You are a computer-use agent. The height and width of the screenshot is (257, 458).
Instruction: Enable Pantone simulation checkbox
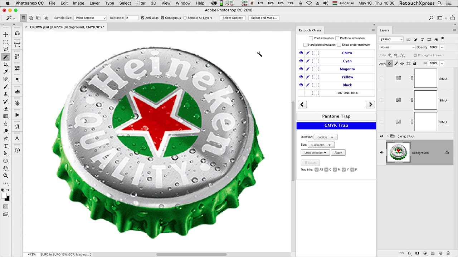[x=337, y=38]
